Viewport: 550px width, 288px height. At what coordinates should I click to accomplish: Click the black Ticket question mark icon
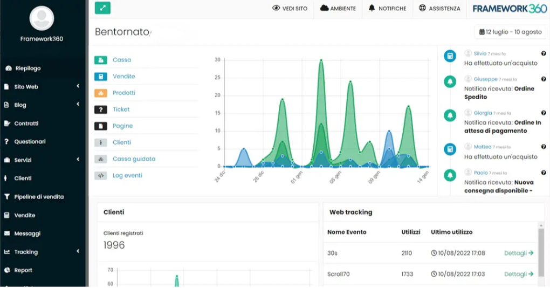click(101, 109)
